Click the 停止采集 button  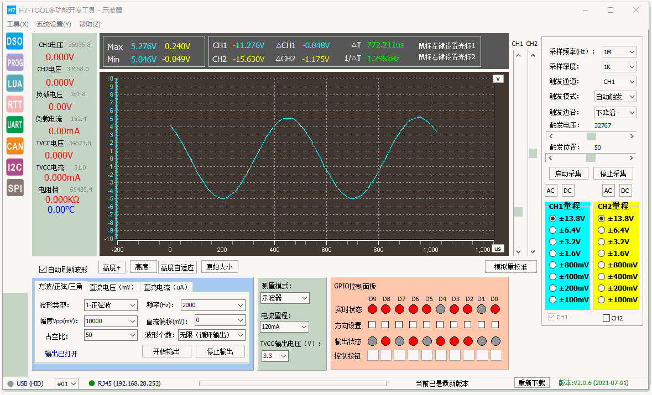pos(613,173)
